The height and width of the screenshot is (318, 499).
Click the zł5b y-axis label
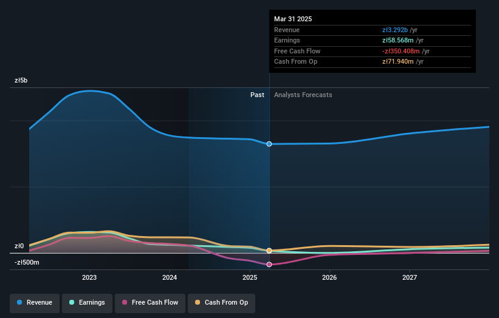tap(21, 80)
